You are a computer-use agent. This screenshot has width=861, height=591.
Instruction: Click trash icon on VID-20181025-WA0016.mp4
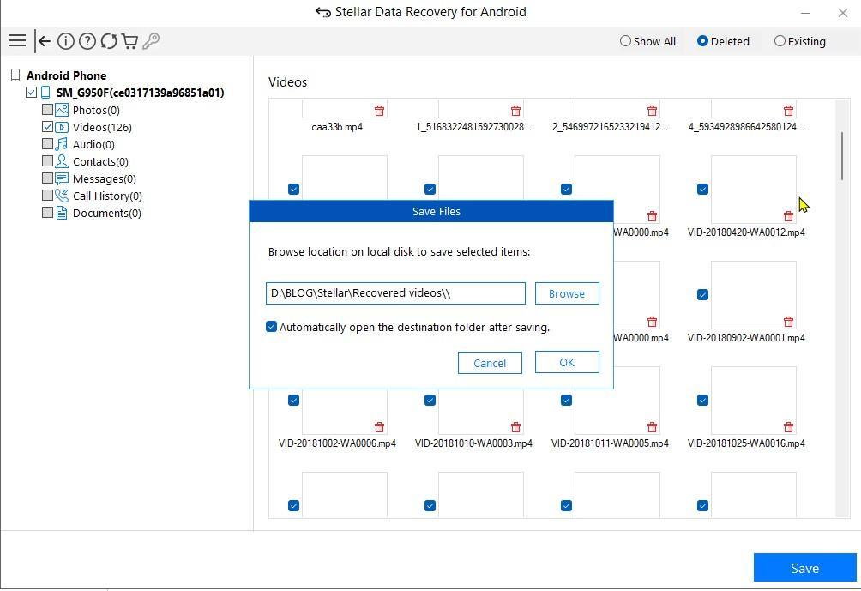tap(788, 427)
